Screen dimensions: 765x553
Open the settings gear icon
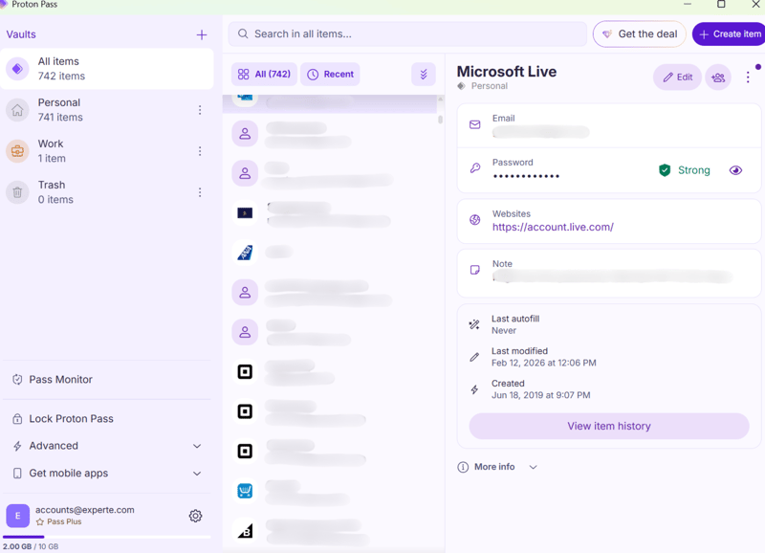(195, 516)
